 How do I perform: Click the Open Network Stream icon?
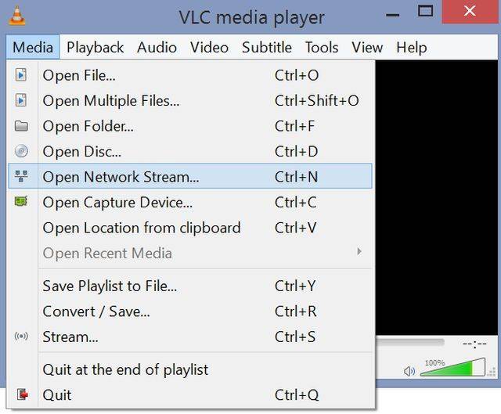tap(21, 177)
